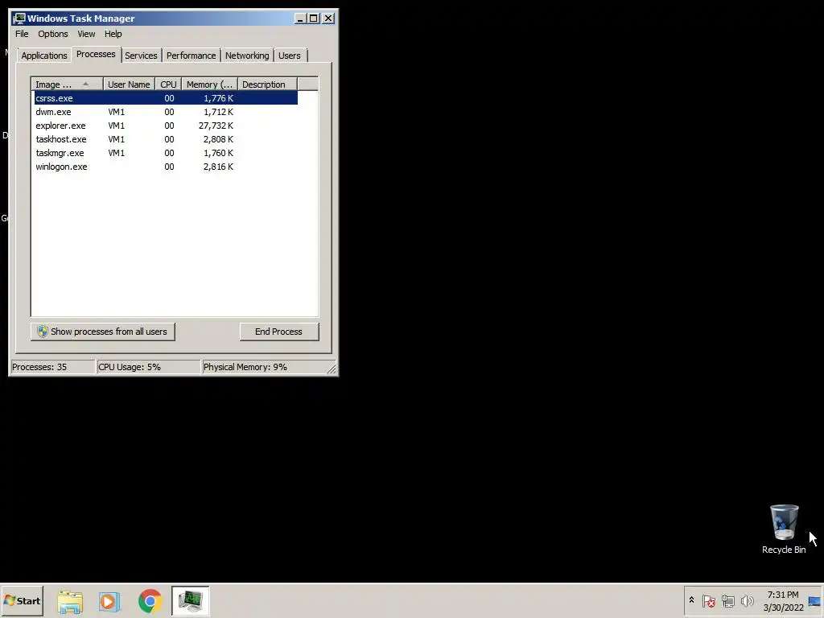The image size is (824, 618).
Task: Show hidden tray icons arrow
Action: [x=691, y=600]
